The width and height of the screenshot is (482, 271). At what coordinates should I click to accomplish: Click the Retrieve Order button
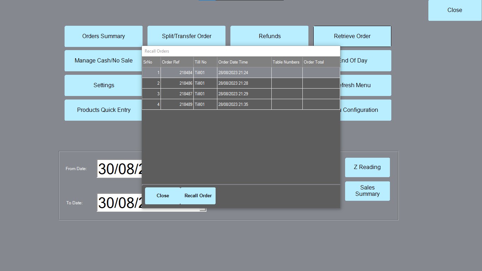[x=352, y=36]
